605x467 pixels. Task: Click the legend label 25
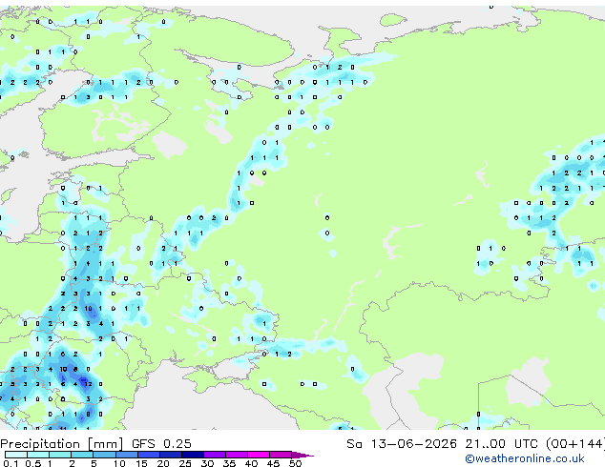185,463
